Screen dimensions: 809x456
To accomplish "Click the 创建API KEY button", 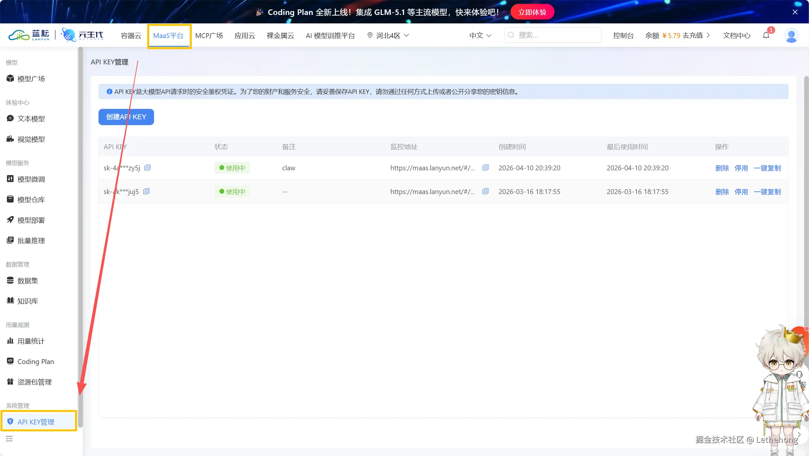I will 126,117.
